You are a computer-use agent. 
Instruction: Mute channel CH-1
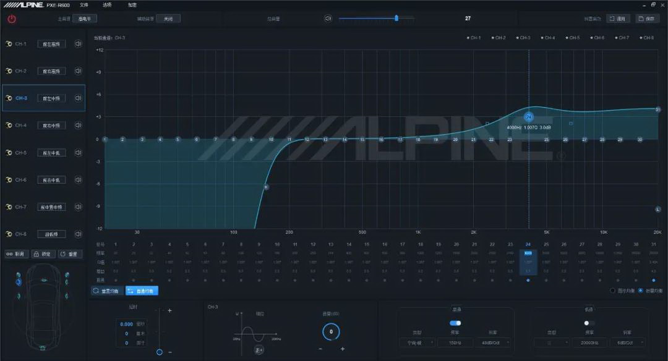[x=78, y=44]
